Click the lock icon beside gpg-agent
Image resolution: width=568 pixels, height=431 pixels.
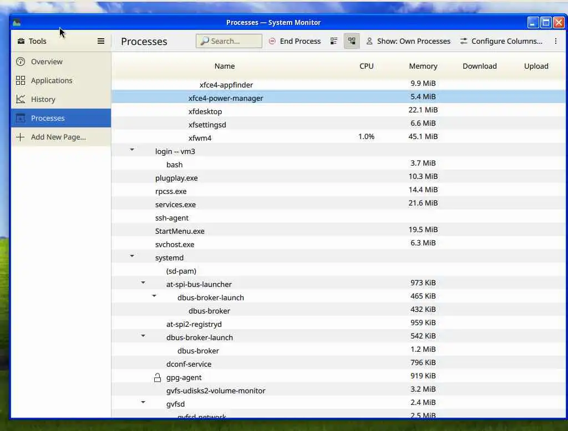pos(157,378)
